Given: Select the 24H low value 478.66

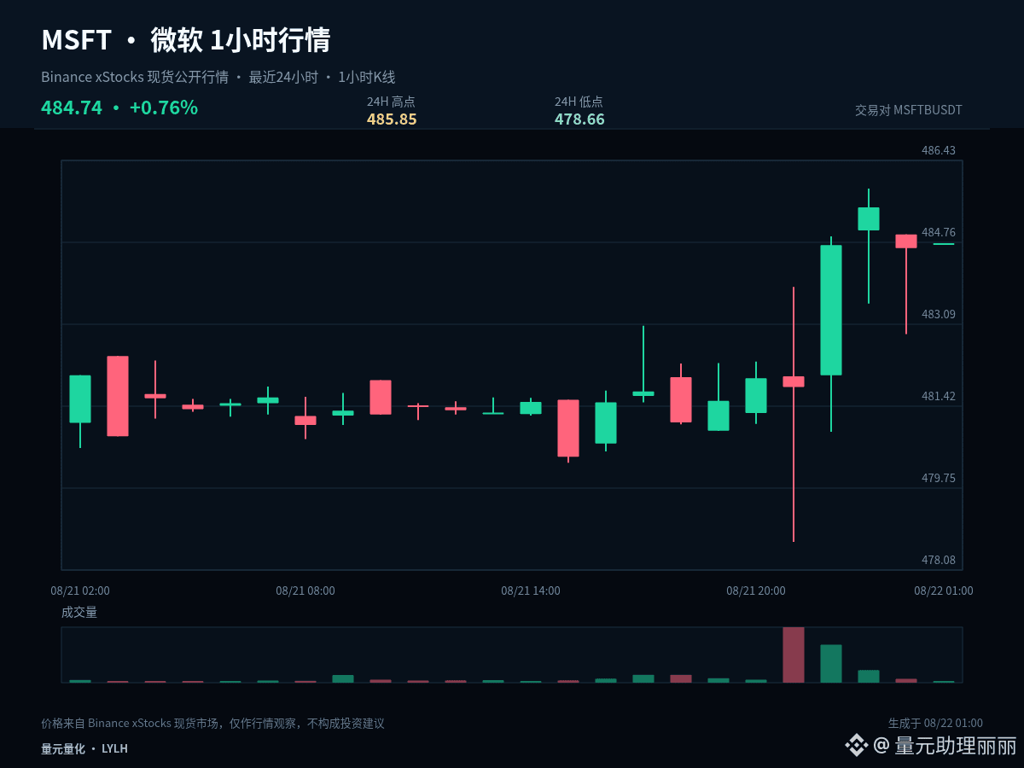Looking at the screenshot, I should point(579,119).
